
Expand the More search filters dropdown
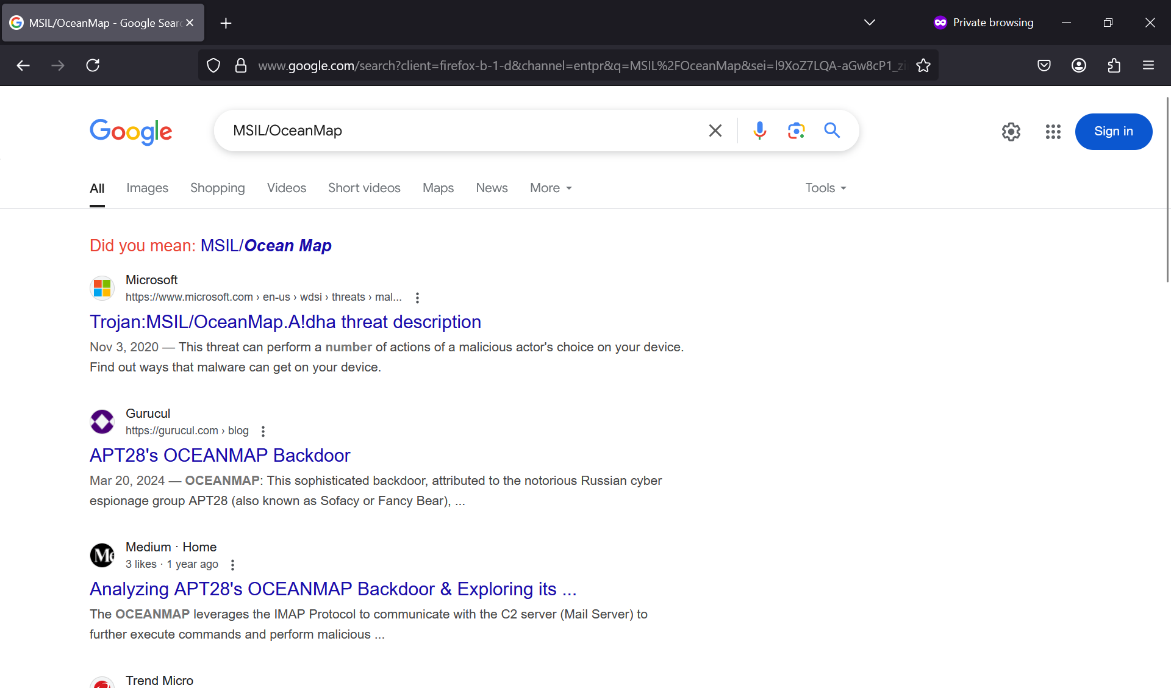[x=551, y=188]
